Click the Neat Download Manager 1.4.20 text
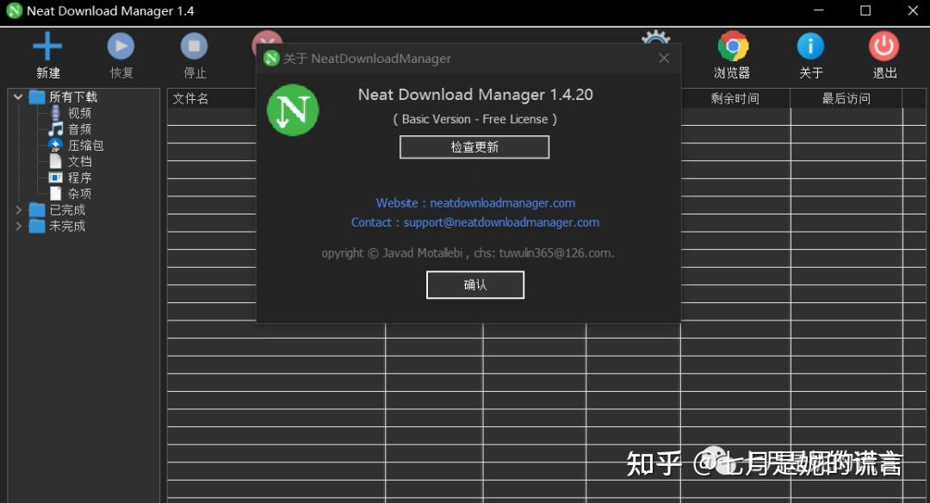 click(475, 95)
